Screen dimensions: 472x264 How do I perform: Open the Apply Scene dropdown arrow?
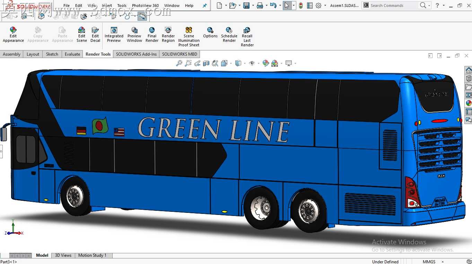(x=282, y=63)
